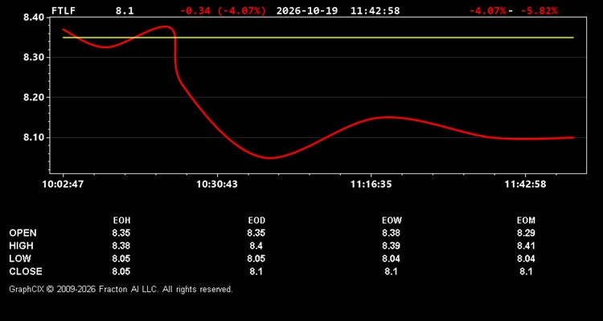Click the LOW row label
Image resolution: width=603 pixels, height=321 pixels.
click(x=20, y=258)
